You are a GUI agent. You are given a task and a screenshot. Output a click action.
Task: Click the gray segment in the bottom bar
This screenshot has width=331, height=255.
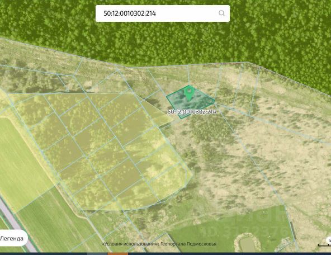97,254
